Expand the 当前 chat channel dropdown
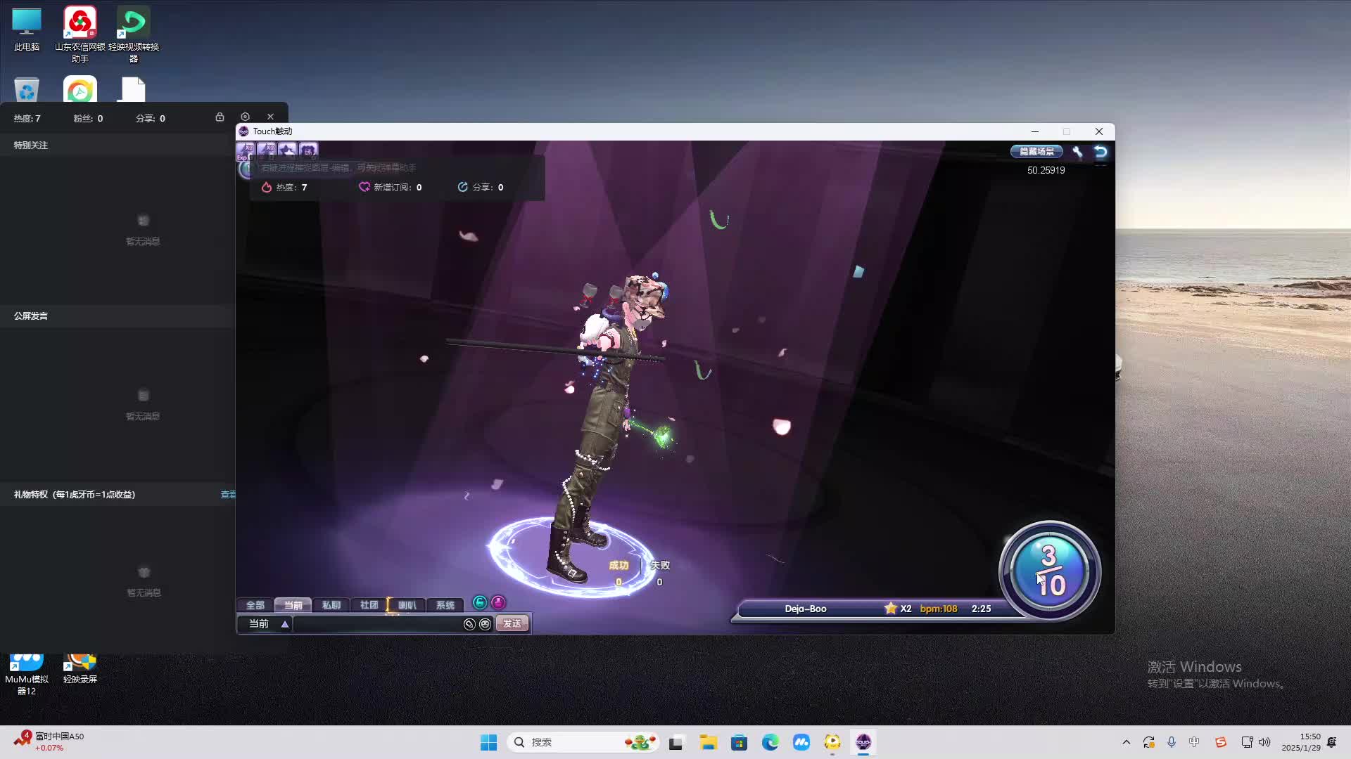The image size is (1351, 759). coord(284,624)
